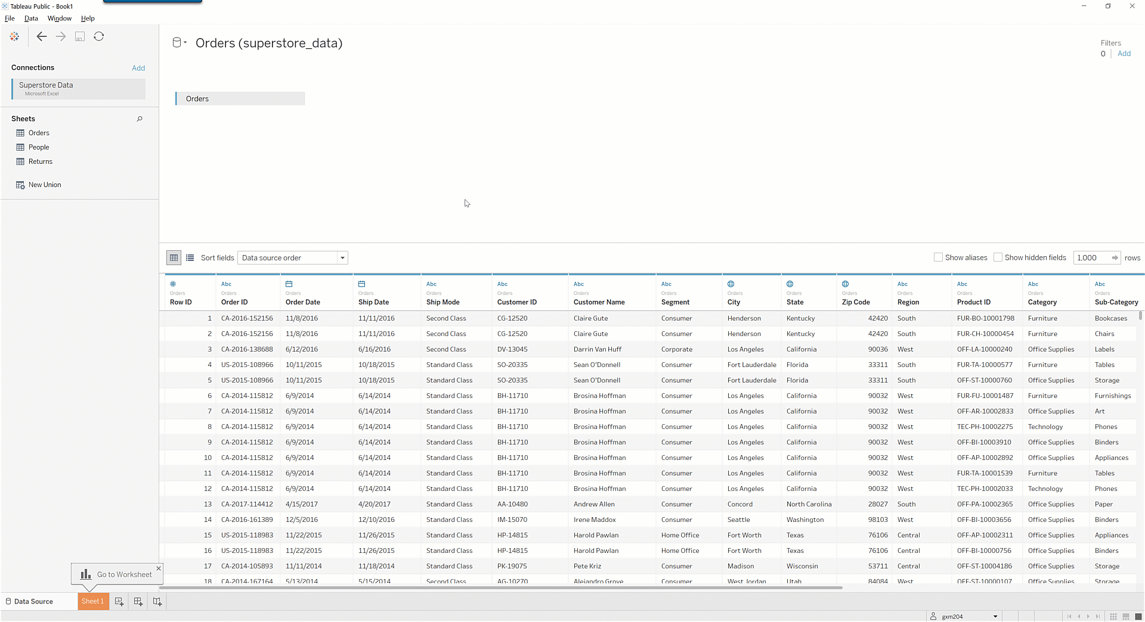Image resolution: width=1145 pixels, height=622 pixels.
Task: Expand the data source cylinder dropdown
Action: tap(180, 43)
